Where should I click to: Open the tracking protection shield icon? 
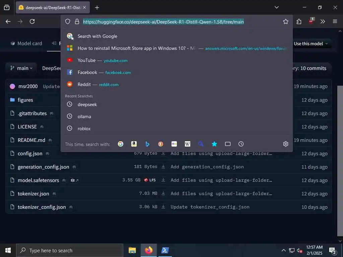point(68,21)
